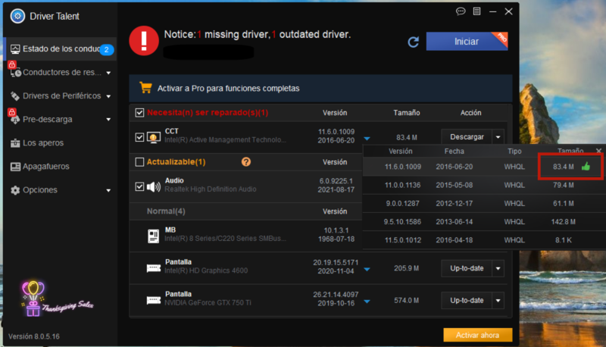Toggle the Necesita(n) ser reparado(s) checkbox
Image resolution: width=606 pixels, height=347 pixels.
(139, 112)
